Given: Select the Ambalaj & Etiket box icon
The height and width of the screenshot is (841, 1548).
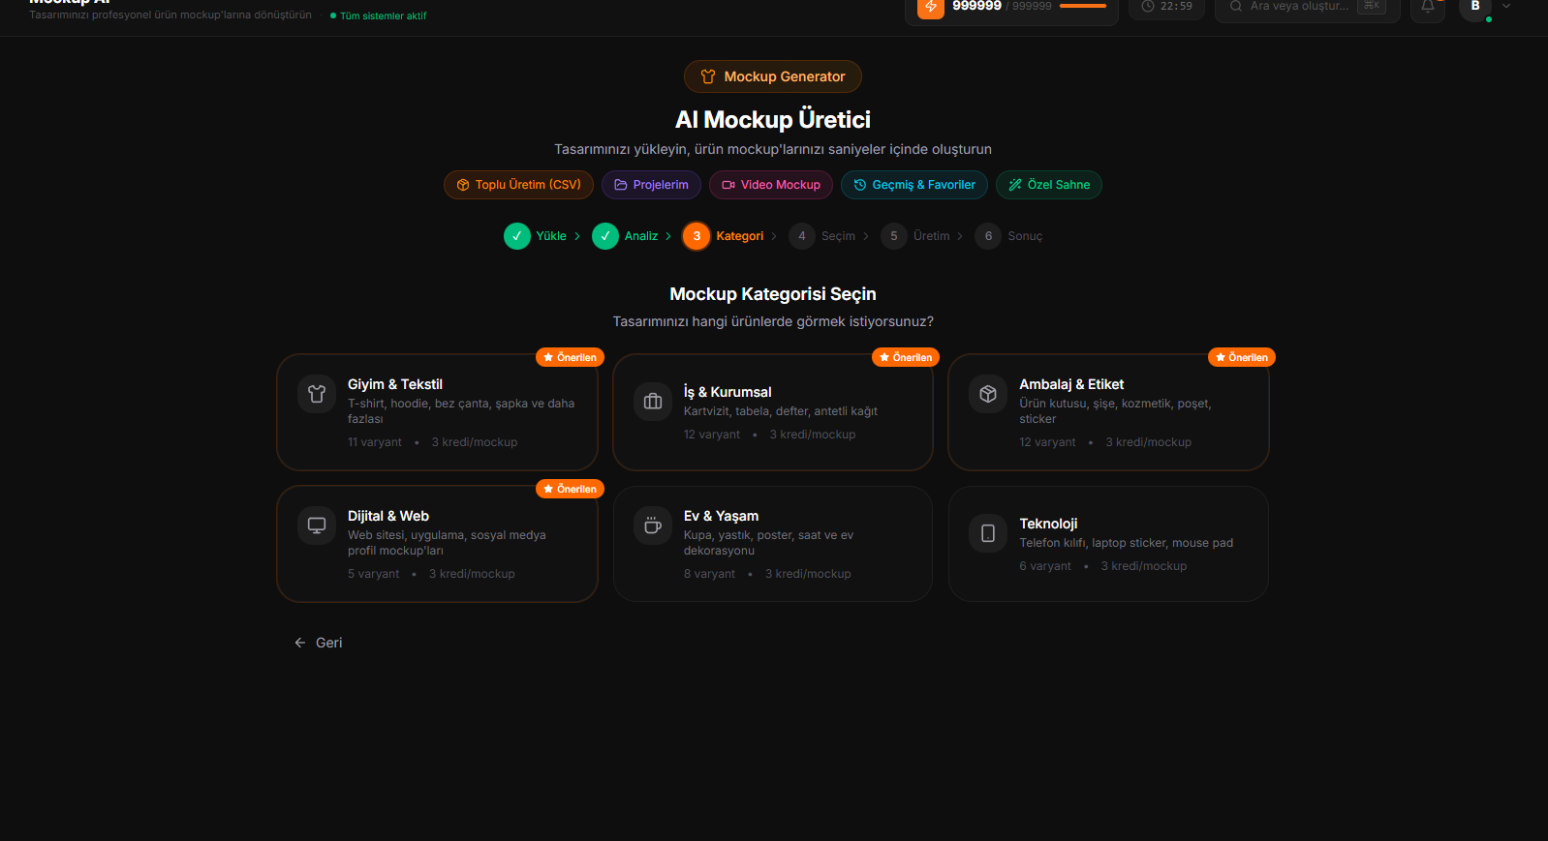Looking at the screenshot, I should click(x=988, y=394).
